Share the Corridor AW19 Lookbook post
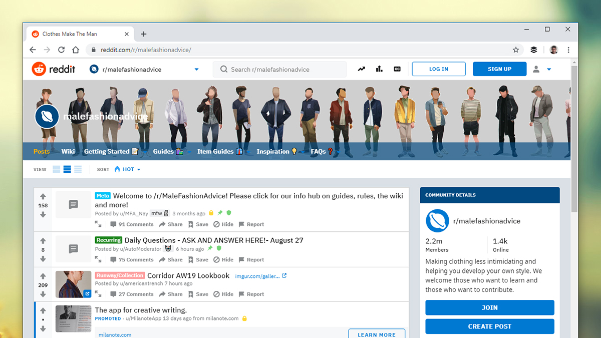The height and width of the screenshot is (338, 601). [x=171, y=294]
